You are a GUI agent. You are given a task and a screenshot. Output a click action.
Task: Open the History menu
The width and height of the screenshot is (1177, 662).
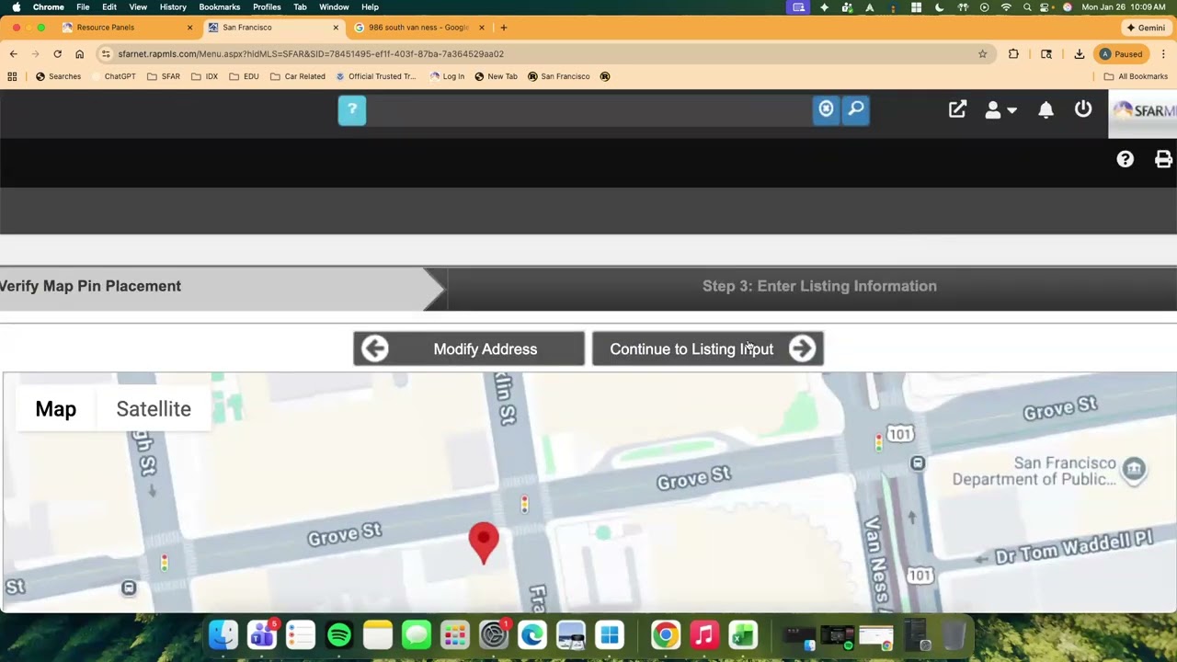pyautogui.click(x=173, y=7)
